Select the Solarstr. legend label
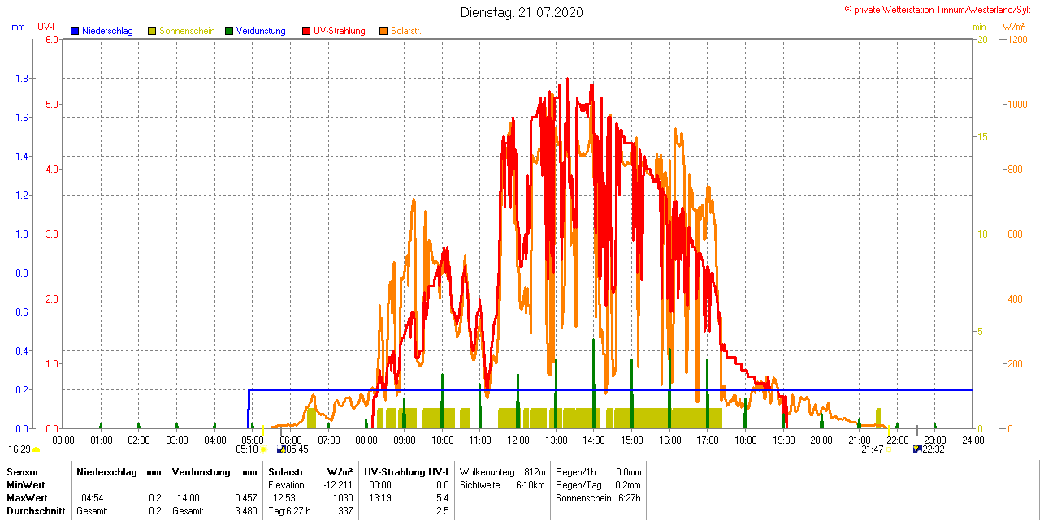The height and width of the screenshot is (520, 1040). pyautogui.click(x=406, y=31)
